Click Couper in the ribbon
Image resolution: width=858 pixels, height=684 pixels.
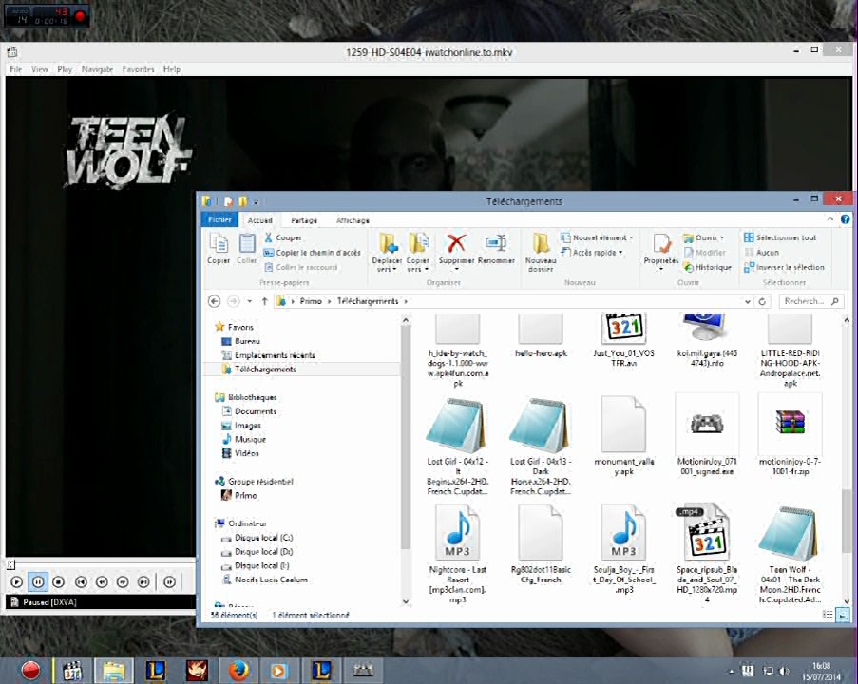point(283,237)
